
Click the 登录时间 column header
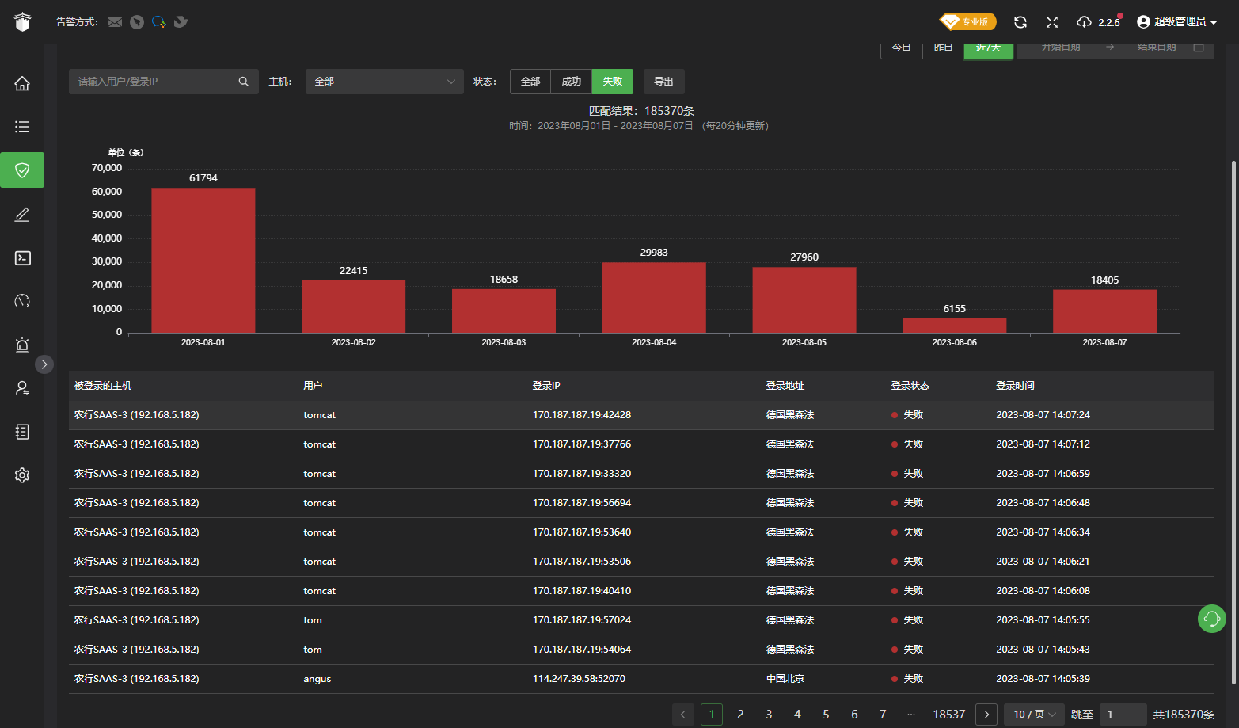pos(1015,386)
